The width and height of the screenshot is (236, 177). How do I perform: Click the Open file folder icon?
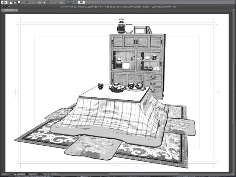(15, 3)
